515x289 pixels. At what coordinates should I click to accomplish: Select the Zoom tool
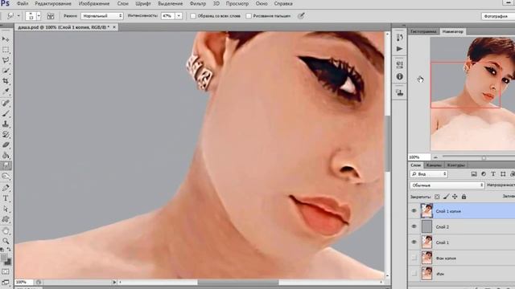[x=6, y=241]
